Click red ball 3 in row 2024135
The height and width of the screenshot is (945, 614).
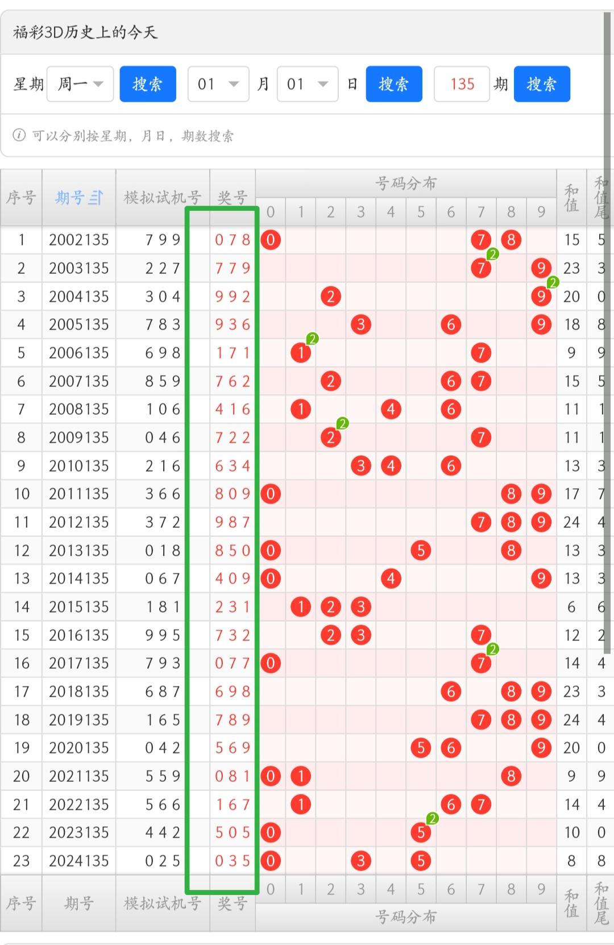click(x=360, y=860)
